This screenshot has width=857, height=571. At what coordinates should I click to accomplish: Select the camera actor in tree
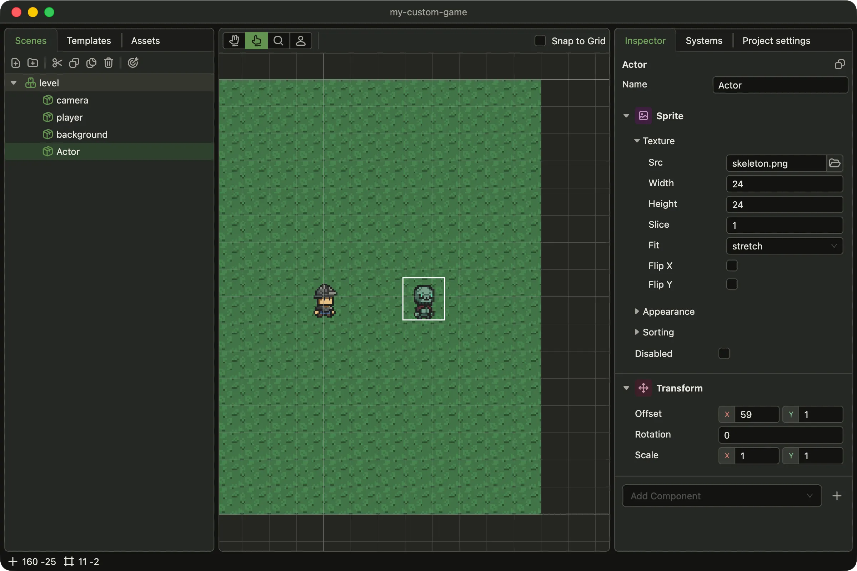[109, 100]
